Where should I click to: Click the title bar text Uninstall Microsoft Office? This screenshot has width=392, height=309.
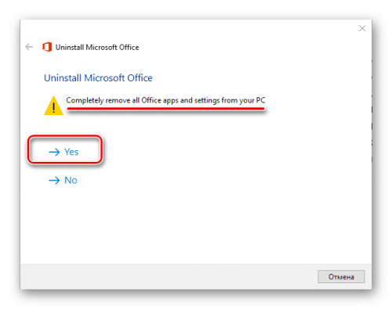click(x=97, y=47)
